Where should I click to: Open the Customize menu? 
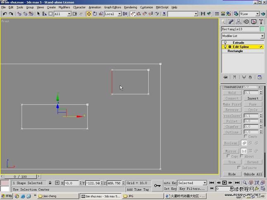pos(146,7)
